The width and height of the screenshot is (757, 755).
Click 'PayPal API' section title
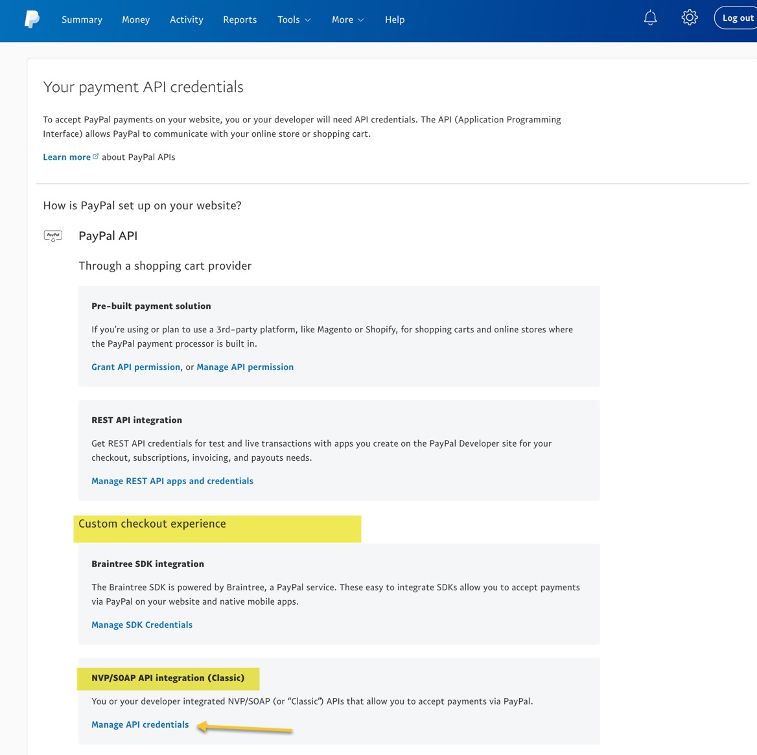[x=108, y=236]
